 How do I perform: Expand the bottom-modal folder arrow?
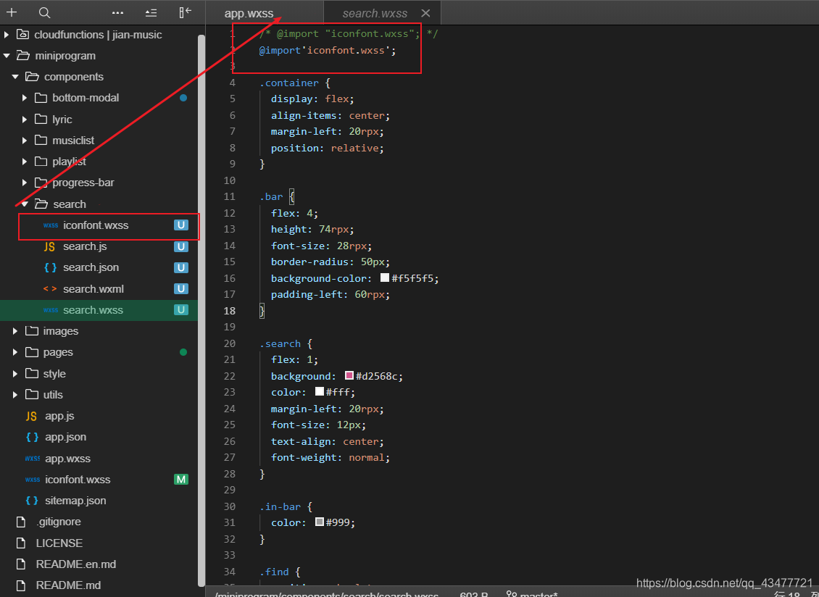pos(24,99)
